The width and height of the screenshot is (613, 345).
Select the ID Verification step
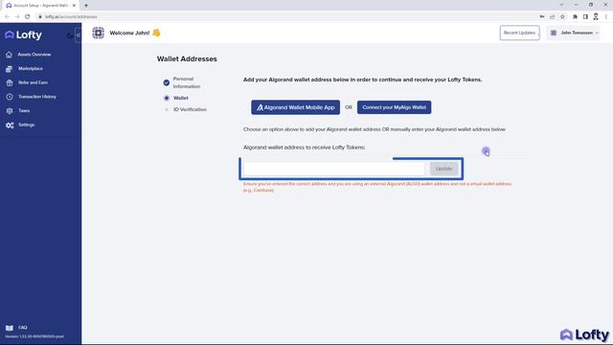click(x=190, y=109)
